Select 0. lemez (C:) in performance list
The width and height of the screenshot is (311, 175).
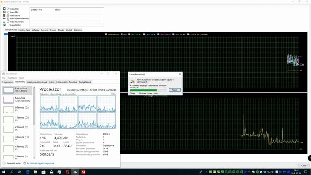[x=17, y=109]
